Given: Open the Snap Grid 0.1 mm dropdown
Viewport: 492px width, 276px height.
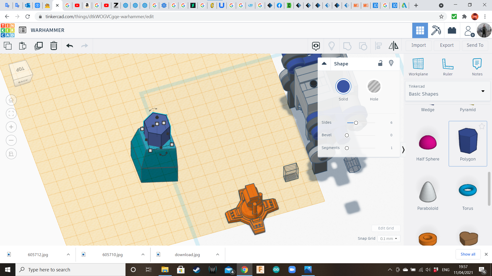Looking at the screenshot, I should [x=389, y=238].
